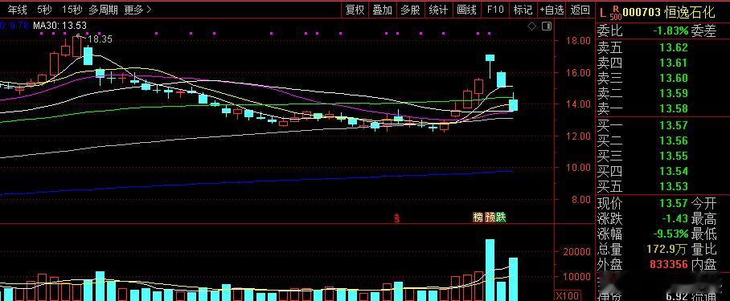Select the 买五 13.53 quote row
Viewport: 730px width, 301px height.
pos(642,187)
